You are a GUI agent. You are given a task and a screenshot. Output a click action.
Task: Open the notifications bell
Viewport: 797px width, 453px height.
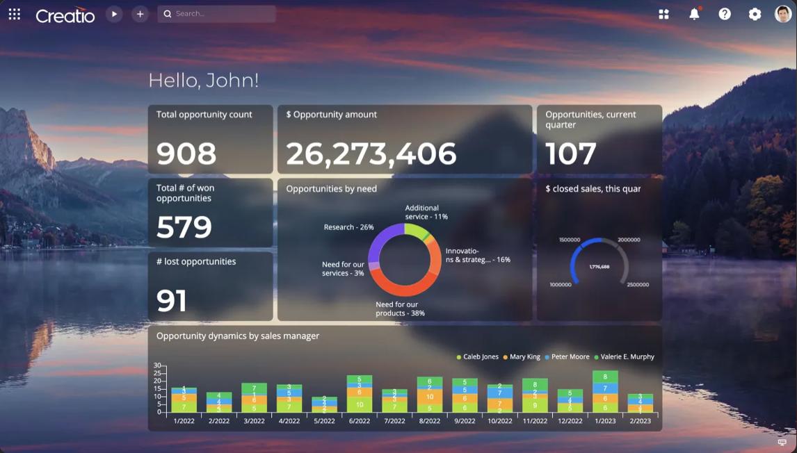[695, 13]
